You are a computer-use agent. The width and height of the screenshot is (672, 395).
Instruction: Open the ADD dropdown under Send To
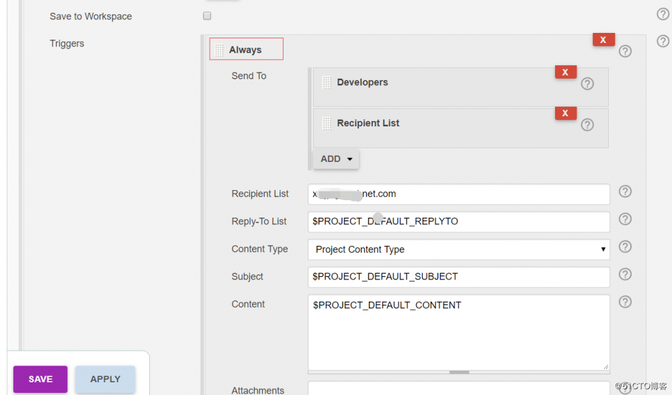335,159
